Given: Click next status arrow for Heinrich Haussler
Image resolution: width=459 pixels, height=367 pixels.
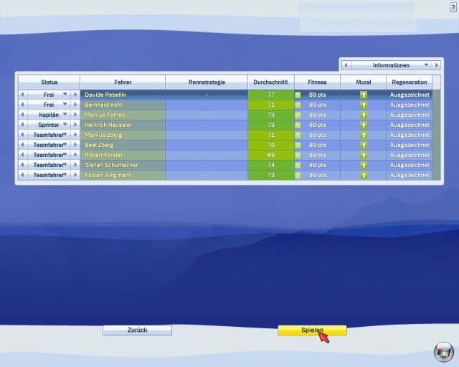Looking at the screenshot, I should point(75,125).
